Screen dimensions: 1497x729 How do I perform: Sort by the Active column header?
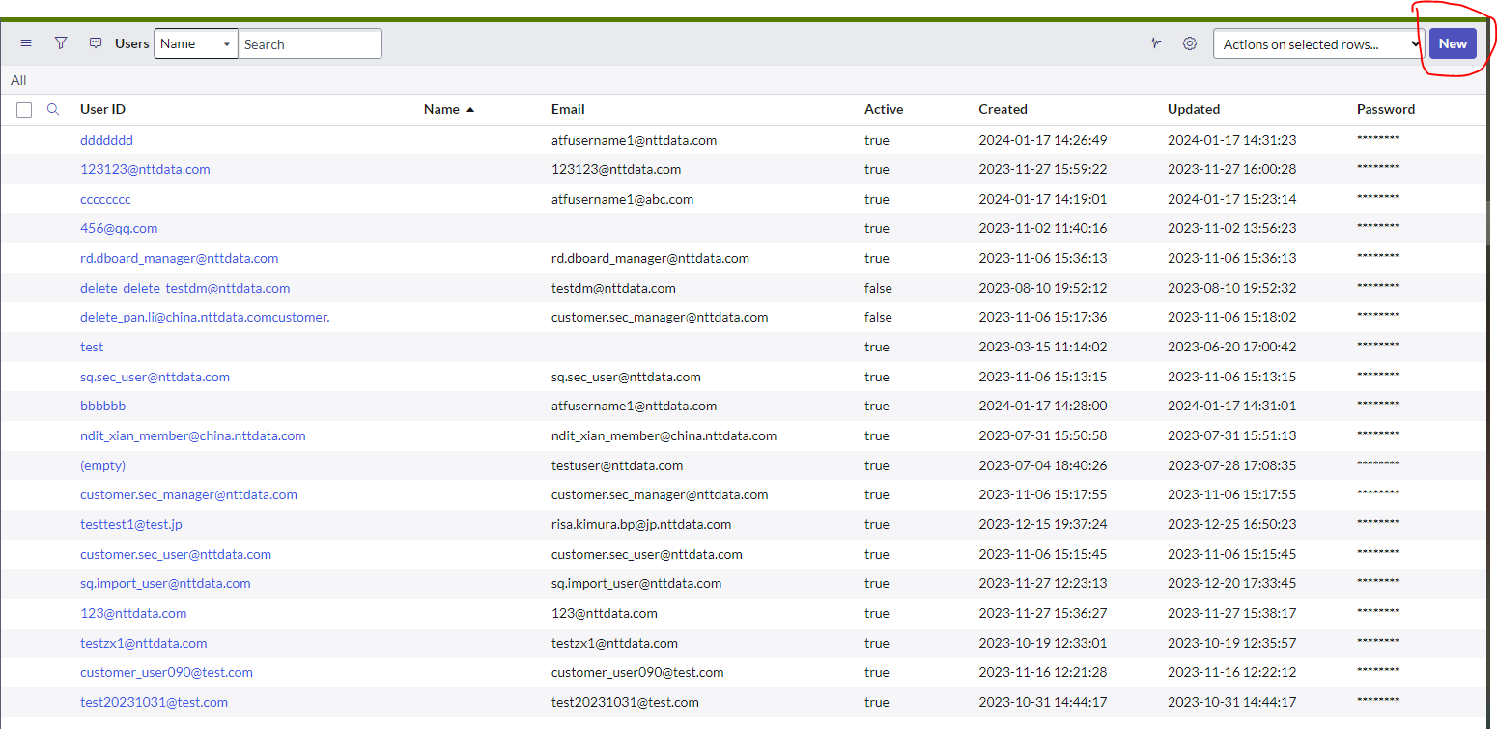[x=884, y=109]
